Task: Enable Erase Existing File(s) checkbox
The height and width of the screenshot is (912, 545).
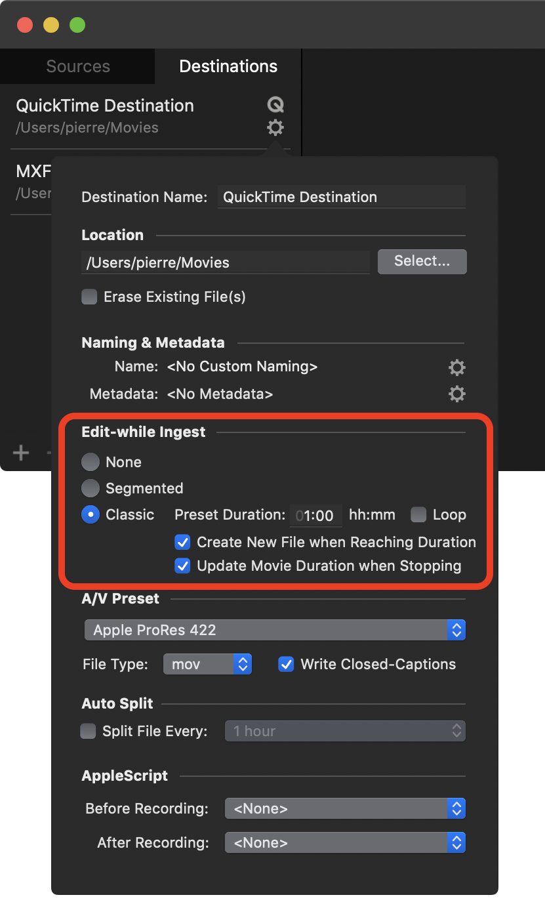Action: point(89,297)
